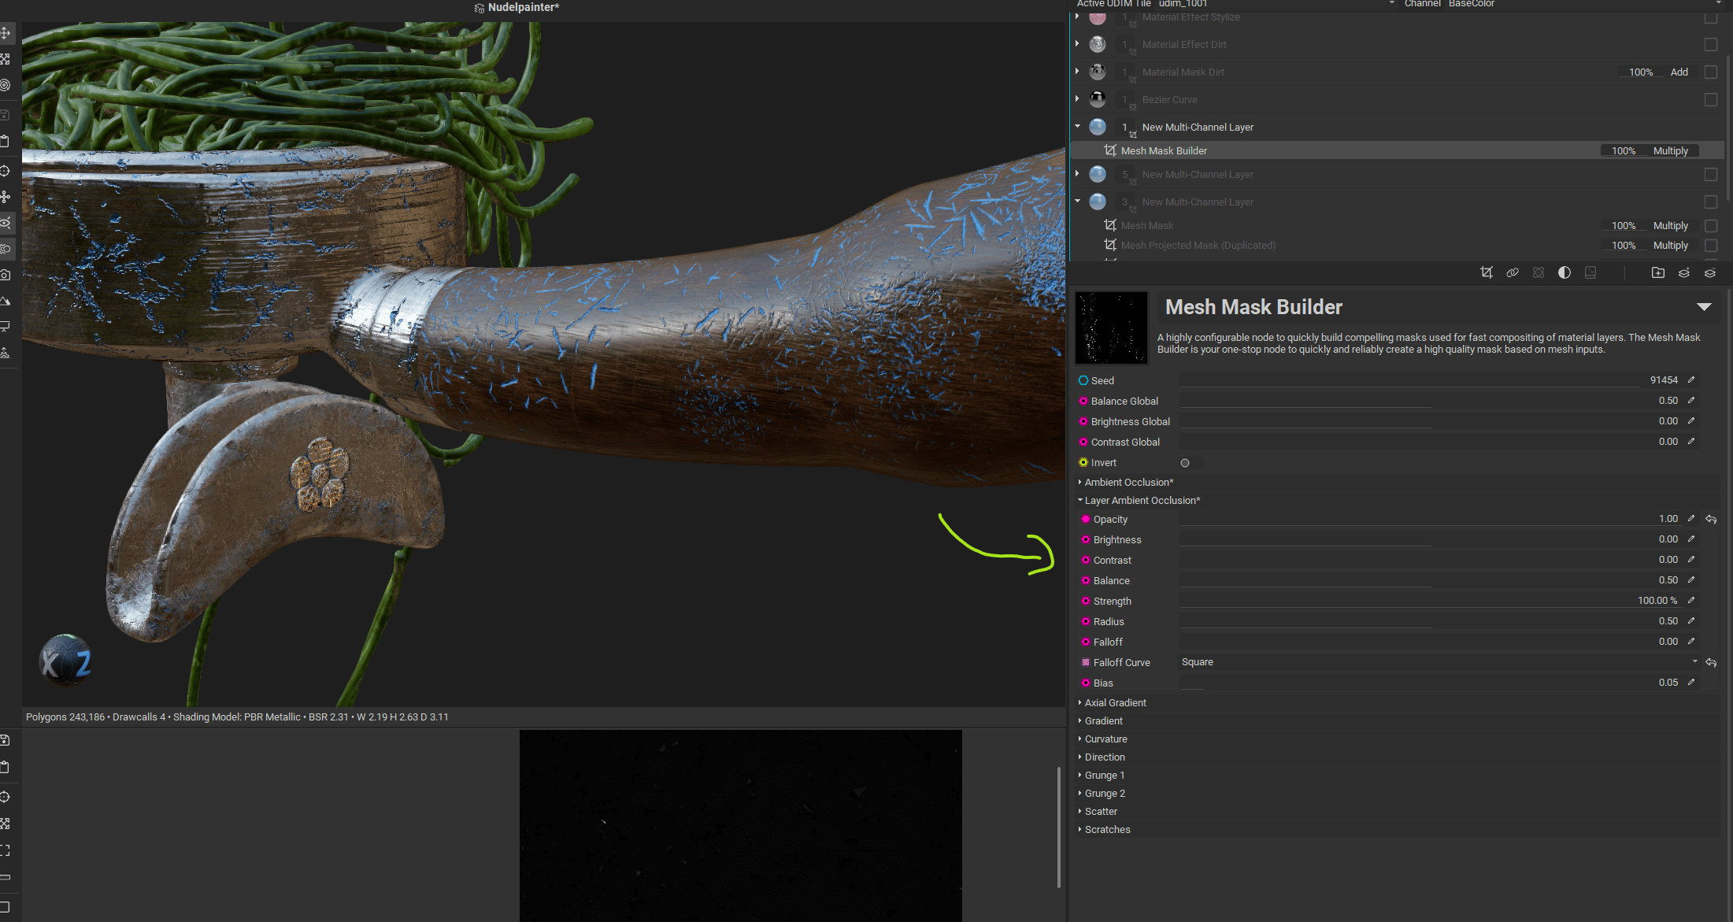Expand the Scratches section

[1107, 829]
